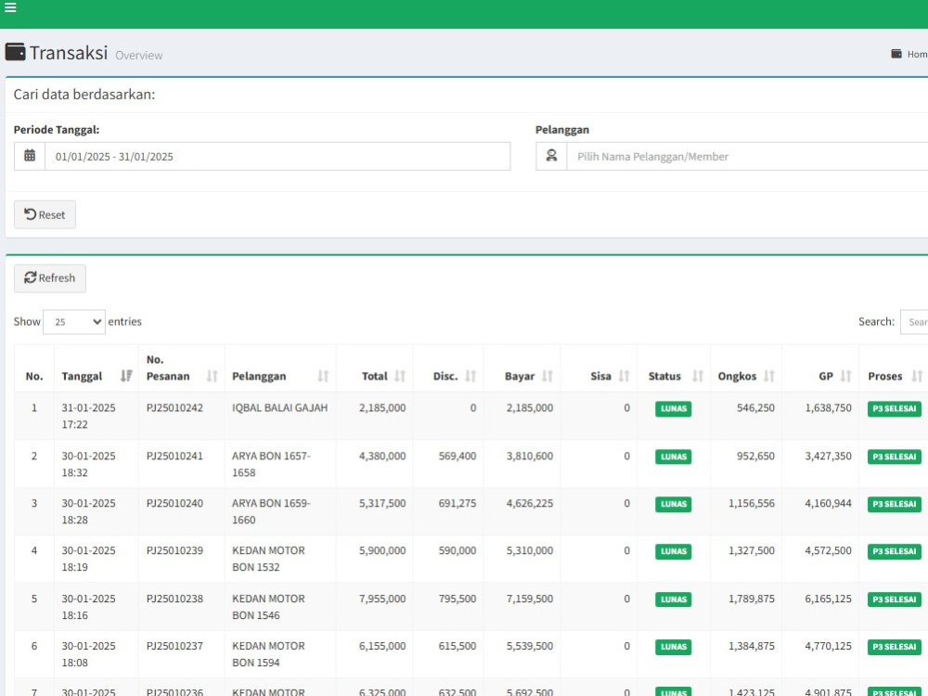Click the calendar icon for Periode Tanggal
The width and height of the screenshot is (928, 696).
tap(30, 156)
